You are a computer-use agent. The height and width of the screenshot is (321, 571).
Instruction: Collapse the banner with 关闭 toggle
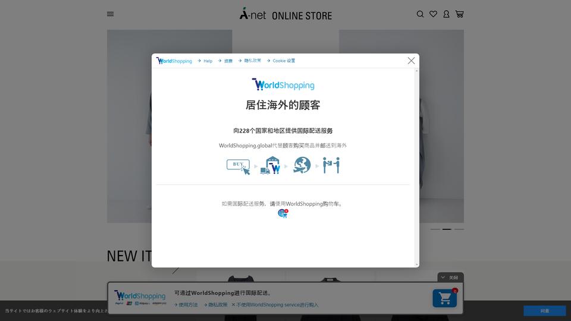coord(450,278)
